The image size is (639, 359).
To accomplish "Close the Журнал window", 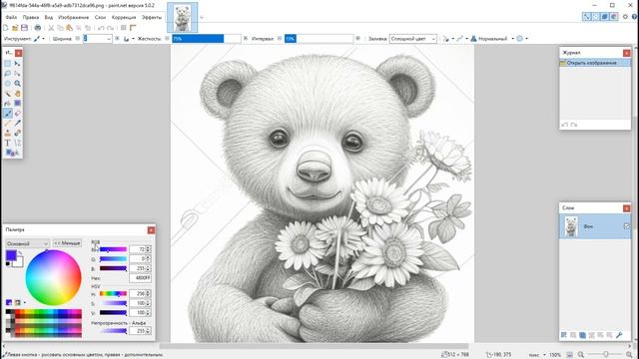I will 627,53.
